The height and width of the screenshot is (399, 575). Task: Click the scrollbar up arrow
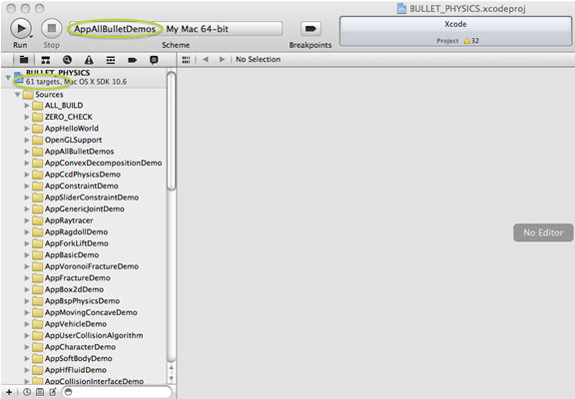pos(172,367)
